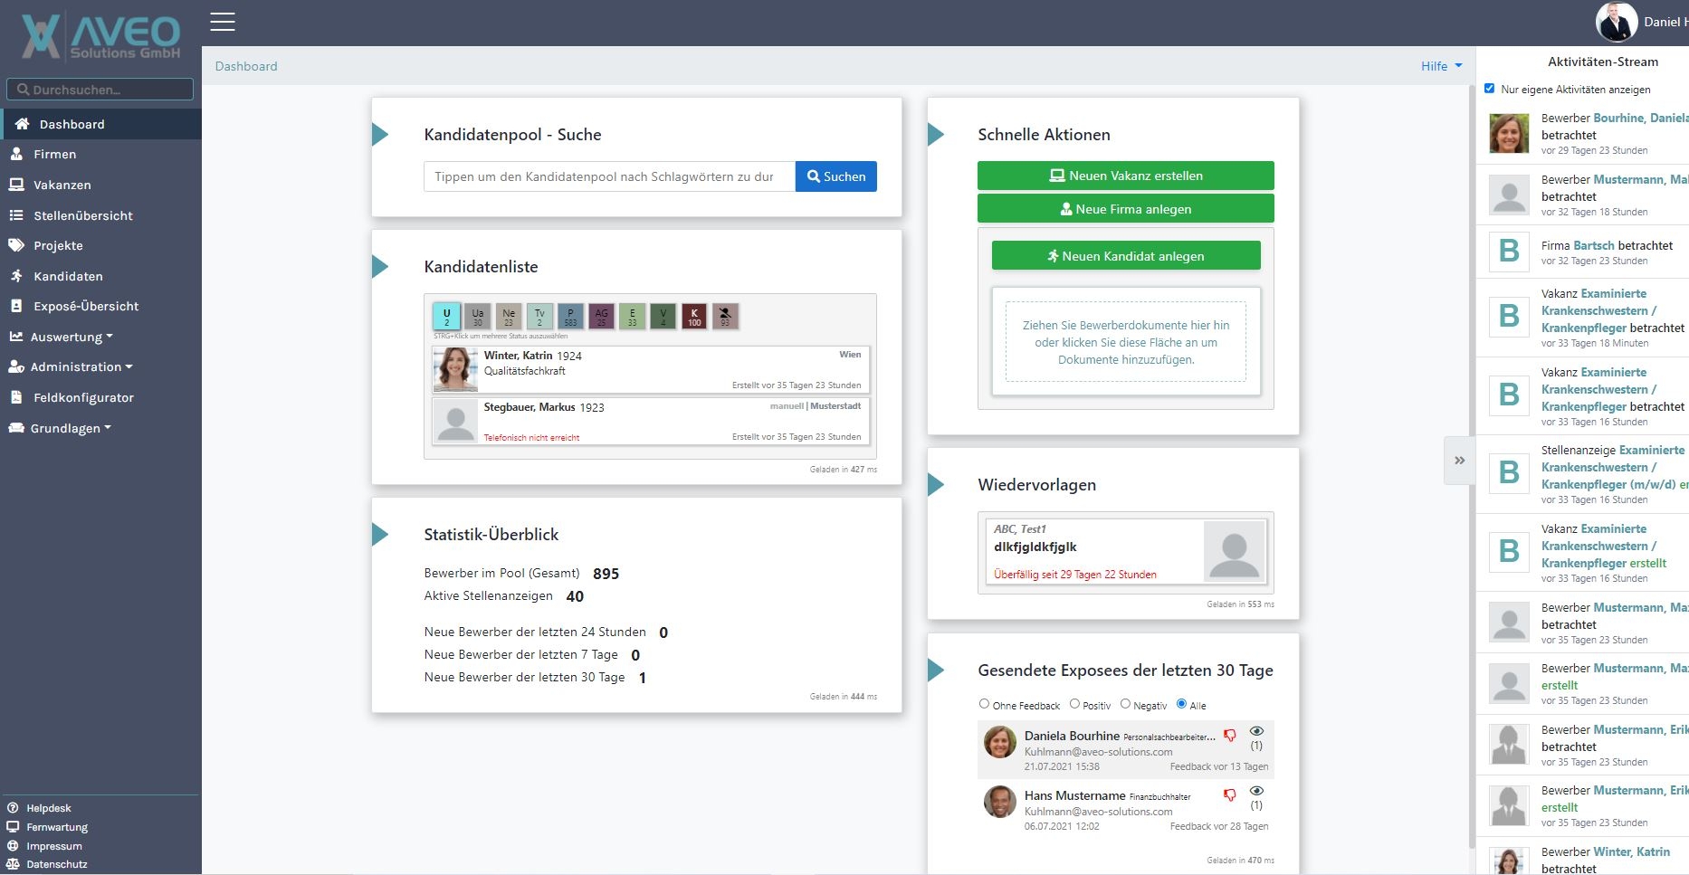Collapse the Schnelle Aktionen card triangle
Screen dimensions: 1689x875
[936, 135]
